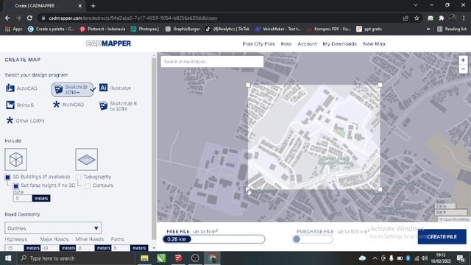Toggle meters unit for Minor Roads width
The image size is (471, 265).
click(x=104, y=248)
